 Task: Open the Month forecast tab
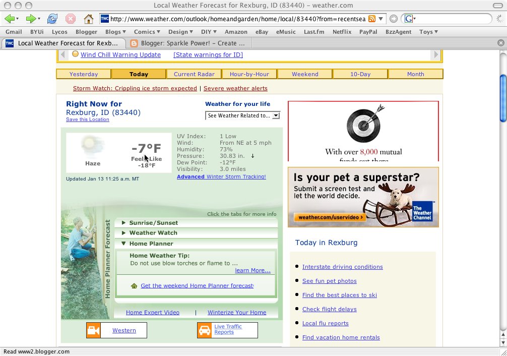(x=415, y=74)
